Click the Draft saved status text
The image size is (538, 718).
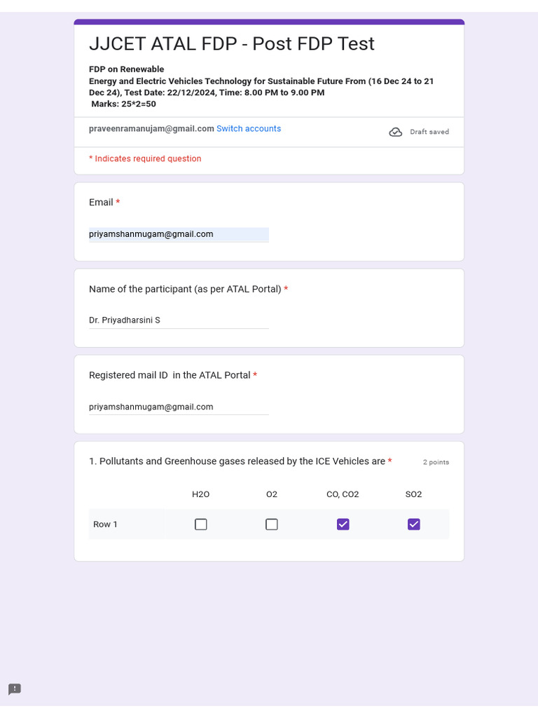click(429, 132)
